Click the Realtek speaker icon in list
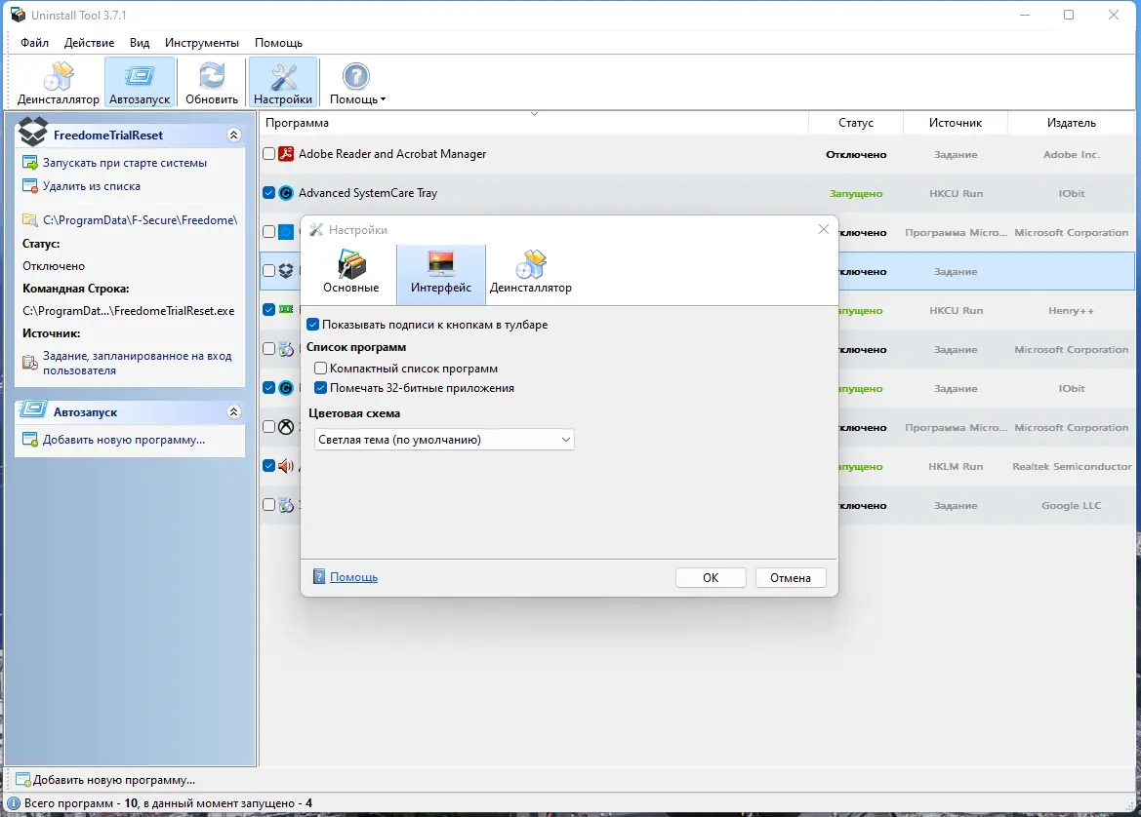Viewport: 1141px width, 817px height. [286, 466]
